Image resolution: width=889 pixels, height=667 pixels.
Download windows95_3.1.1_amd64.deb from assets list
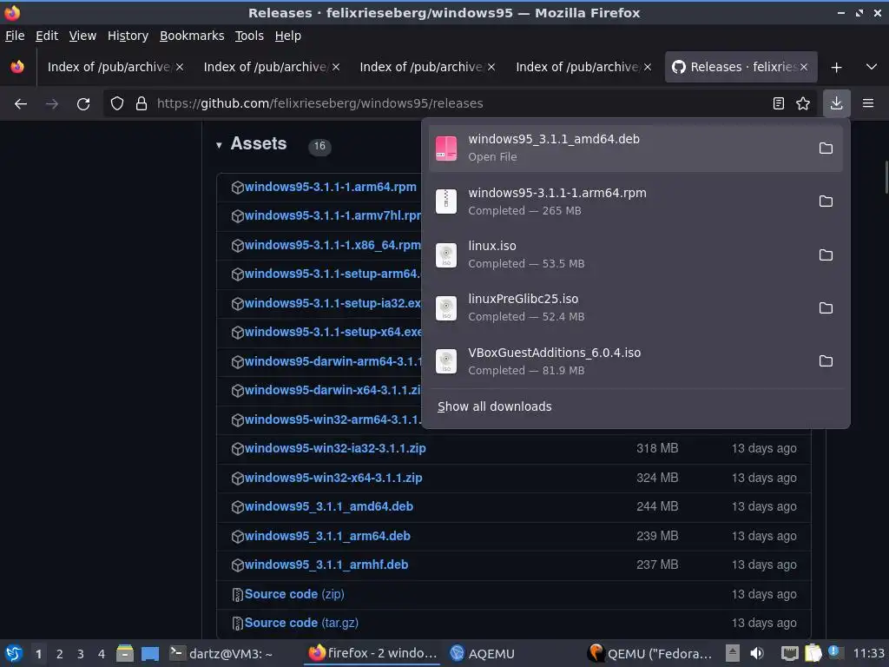pyautogui.click(x=329, y=506)
